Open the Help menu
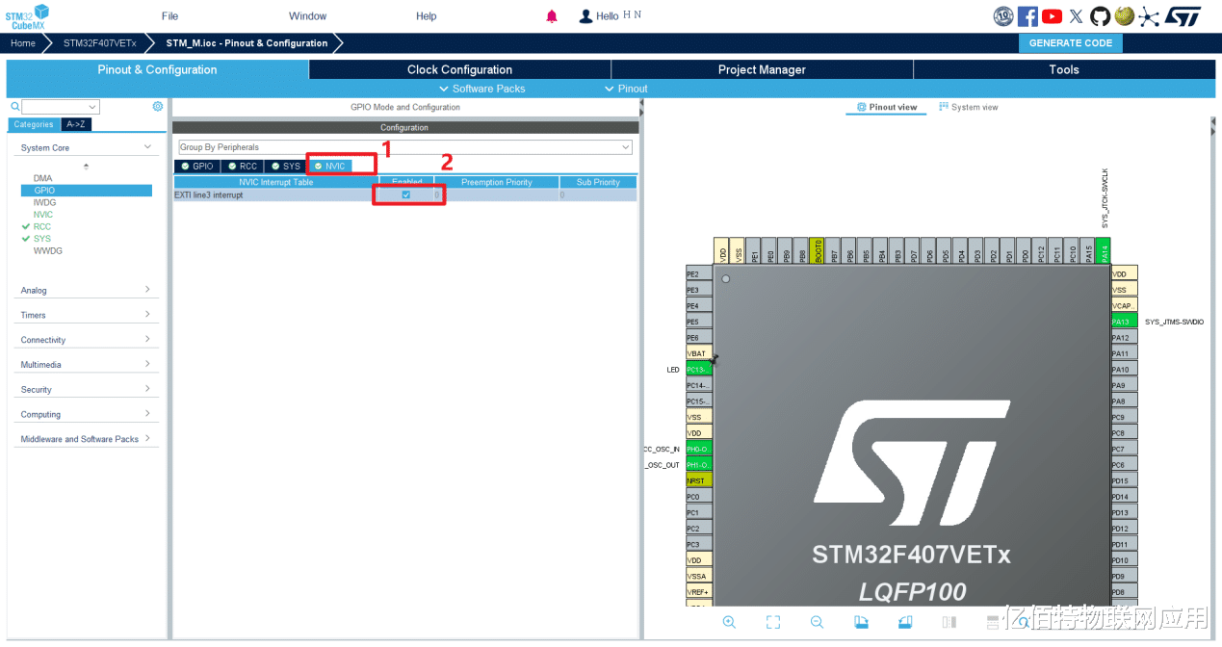Screen dimensions: 1222x647 click(427, 16)
